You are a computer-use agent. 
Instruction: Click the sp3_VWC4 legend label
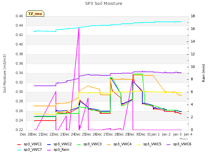(x=122, y=144)
